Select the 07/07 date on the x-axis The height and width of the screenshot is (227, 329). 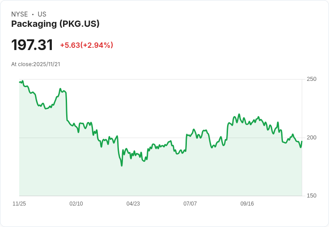click(x=190, y=204)
